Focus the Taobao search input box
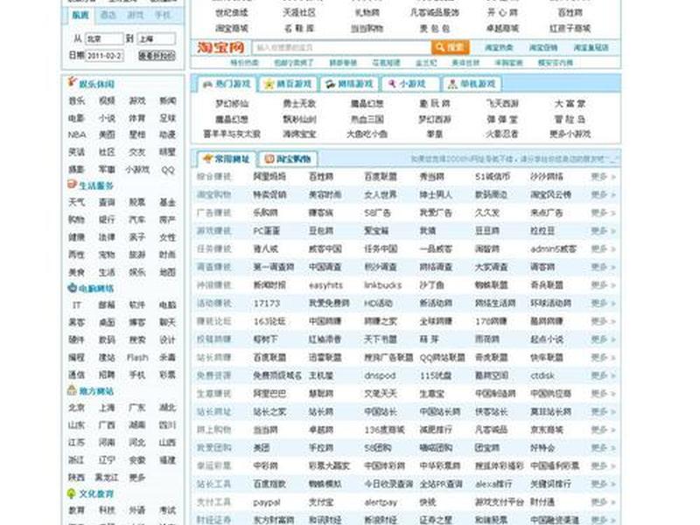This screenshot has height=525, width=700. 341,47
